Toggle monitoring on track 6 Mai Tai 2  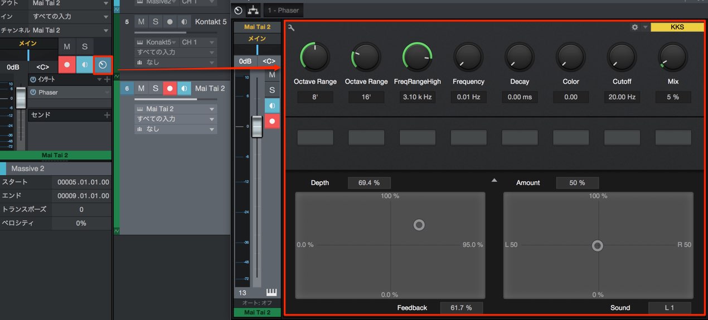185,88
